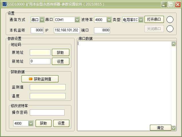The image size is (182, 137).
Task: Click the status circle beside 关闭串口
Action: coord(170,29)
